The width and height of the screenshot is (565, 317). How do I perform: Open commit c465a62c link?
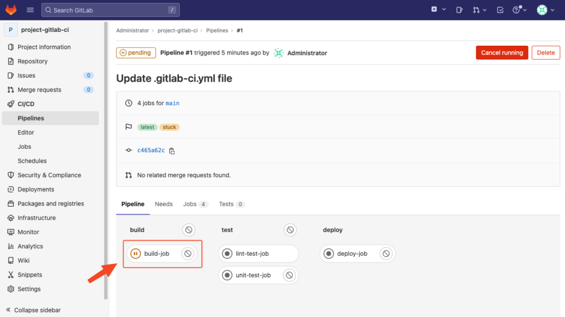(x=151, y=150)
